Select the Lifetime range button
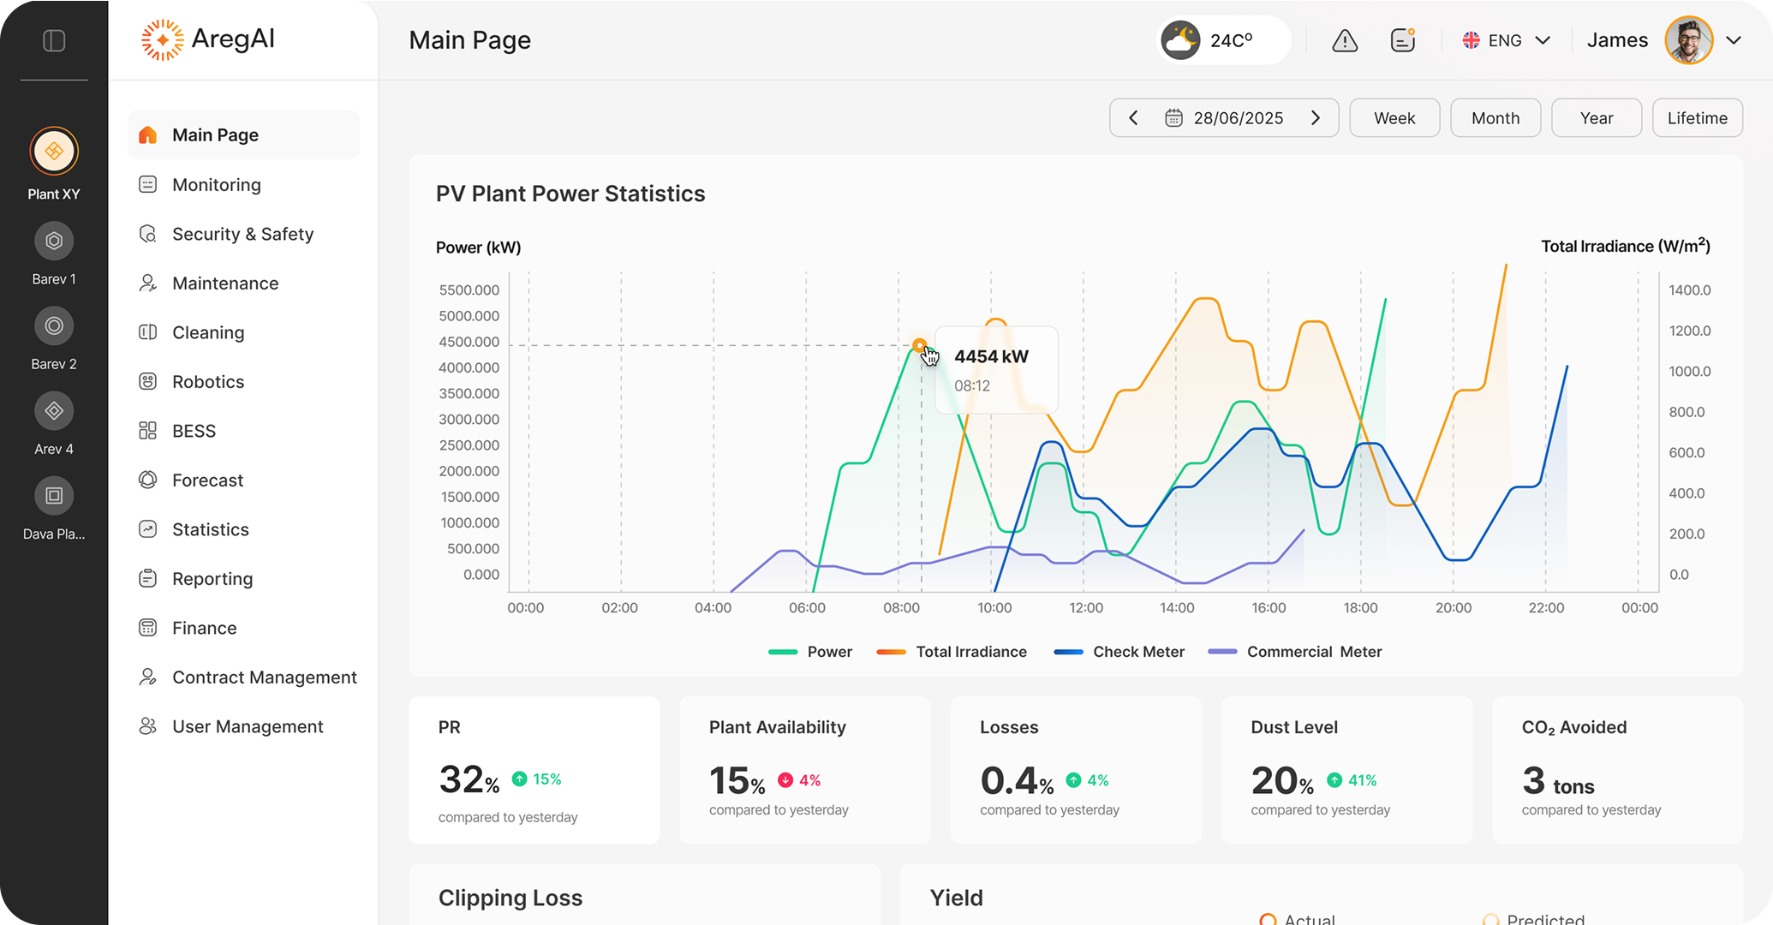 pos(1697,118)
